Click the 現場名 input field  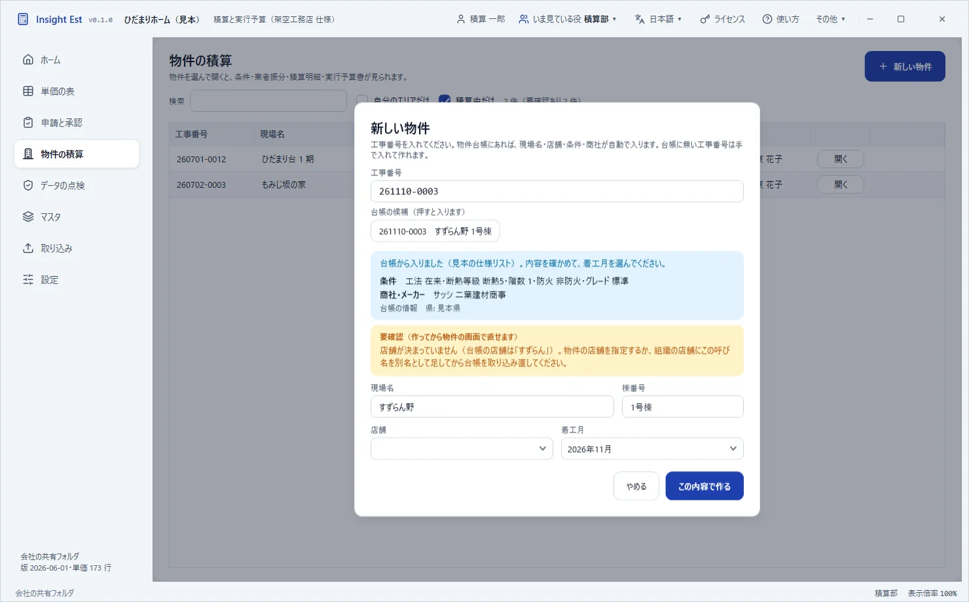pyautogui.click(x=492, y=406)
